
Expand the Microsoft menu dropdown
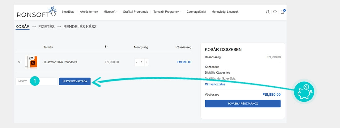pyautogui.click(x=110, y=12)
